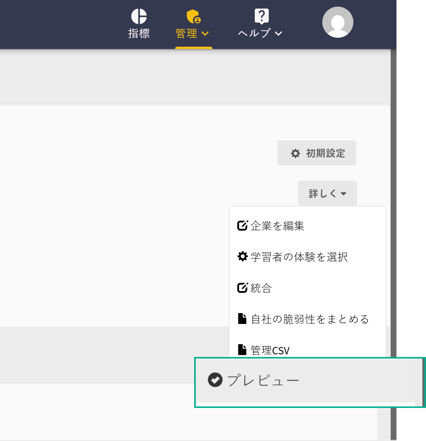Select 企業を編集 menu entry
The image size is (426, 441).
(x=308, y=226)
